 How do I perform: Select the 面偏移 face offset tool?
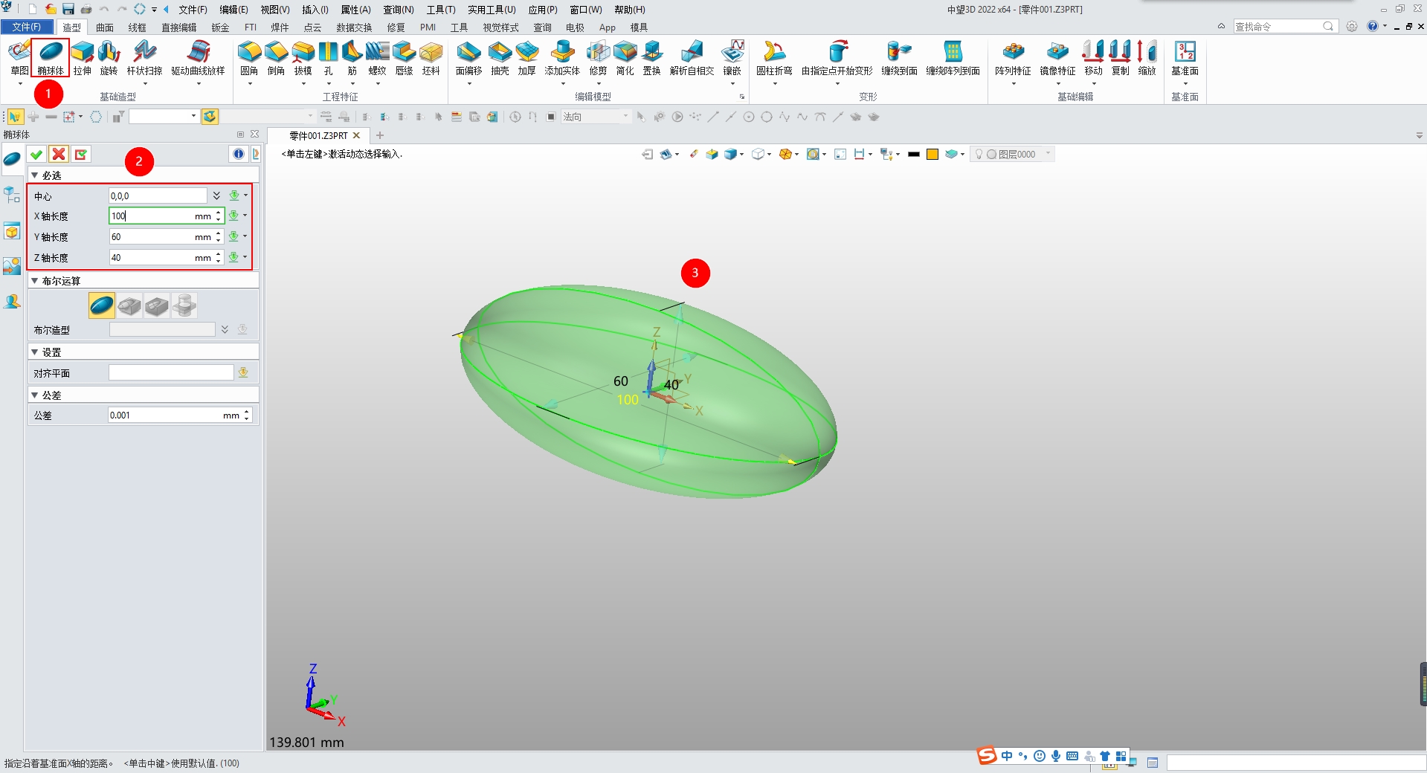pyautogui.click(x=468, y=58)
